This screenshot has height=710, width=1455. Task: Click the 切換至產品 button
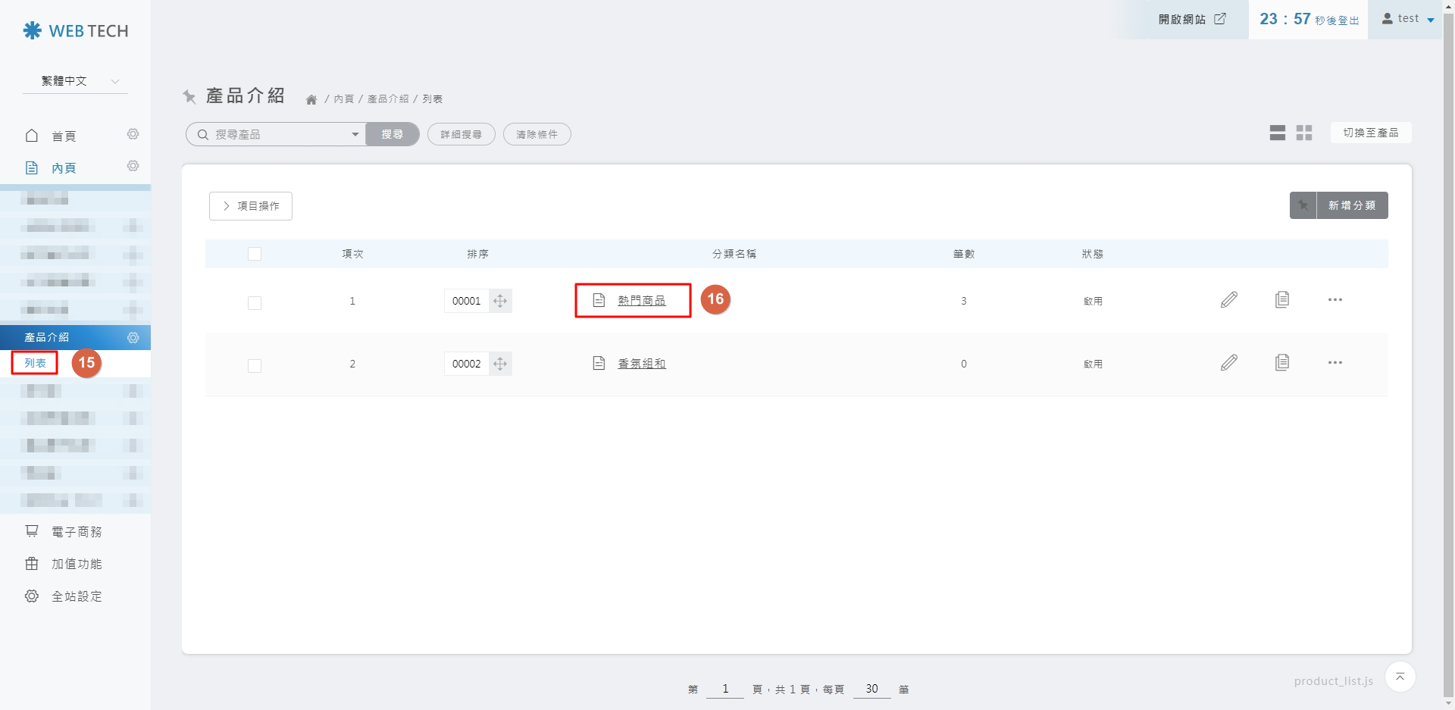pyautogui.click(x=1370, y=132)
